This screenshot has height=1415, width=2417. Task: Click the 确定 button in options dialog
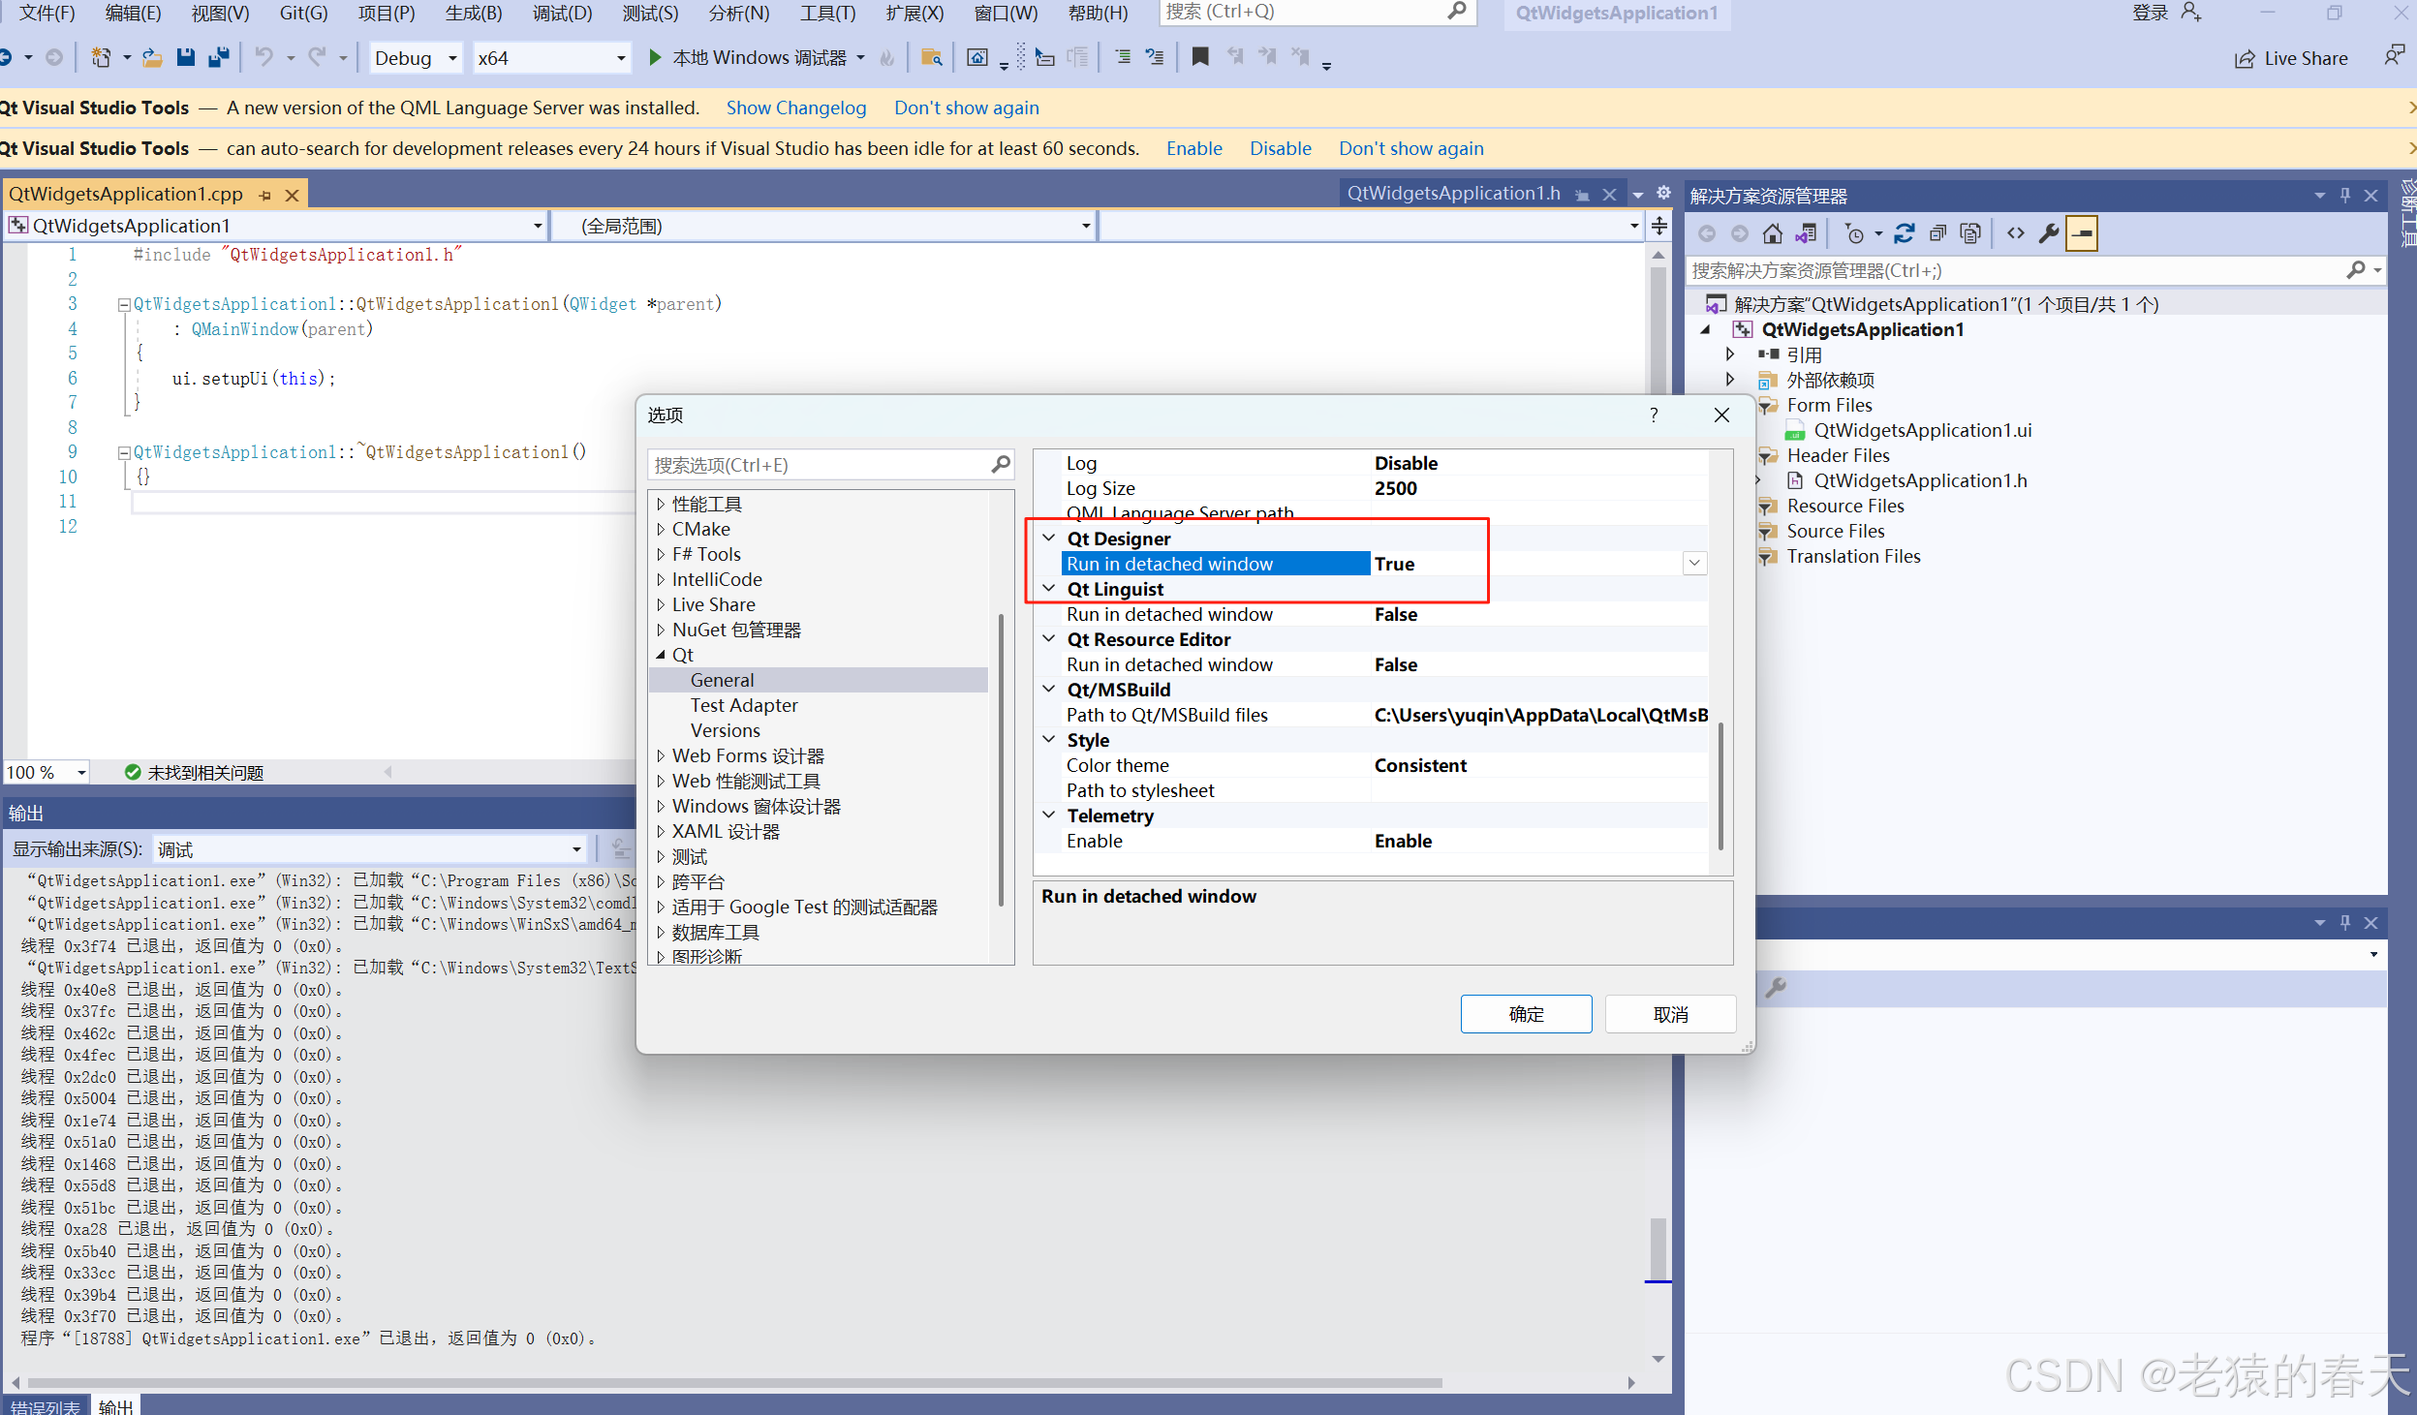point(1526,1014)
